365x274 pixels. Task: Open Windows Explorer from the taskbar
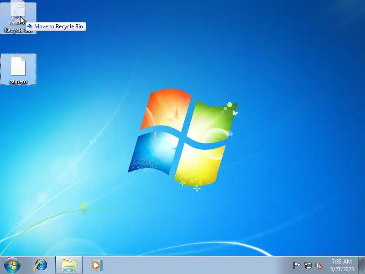[69, 265]
